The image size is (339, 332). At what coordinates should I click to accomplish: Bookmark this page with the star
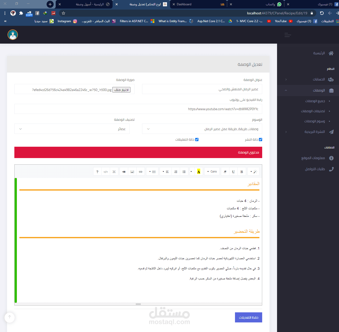63,13
